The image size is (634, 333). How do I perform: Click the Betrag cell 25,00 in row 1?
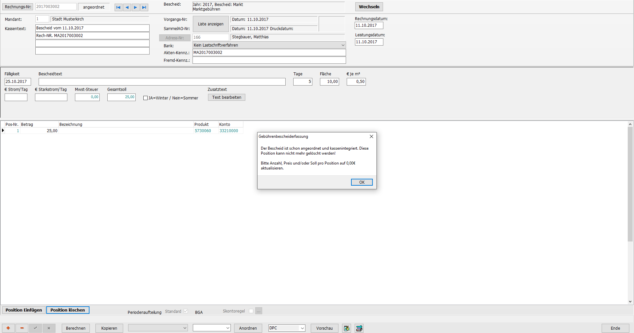coord(39,131)
